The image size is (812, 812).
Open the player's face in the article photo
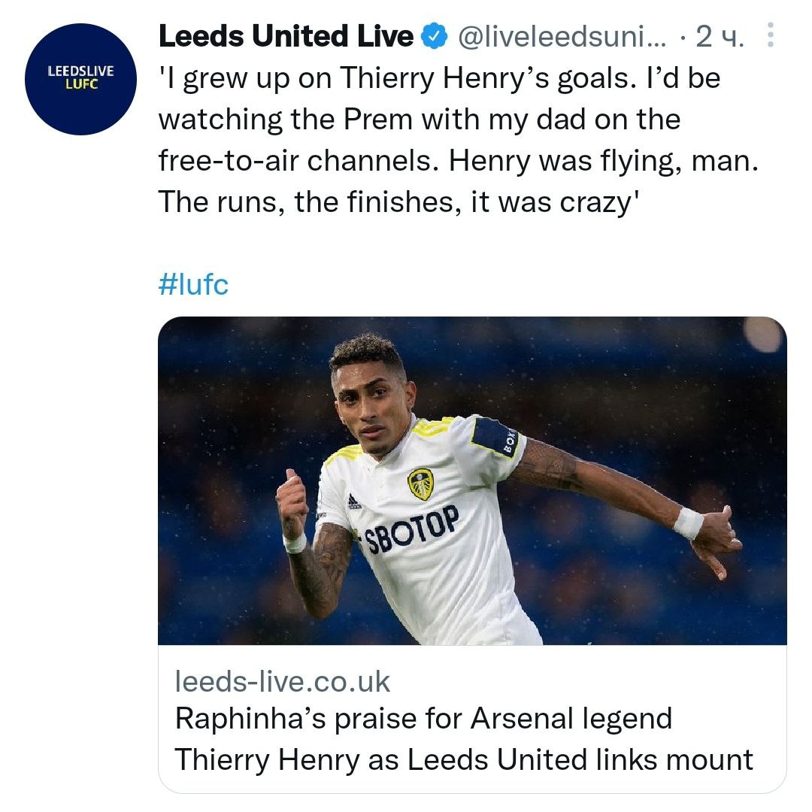pyautogui.click(x=372, y=406)
